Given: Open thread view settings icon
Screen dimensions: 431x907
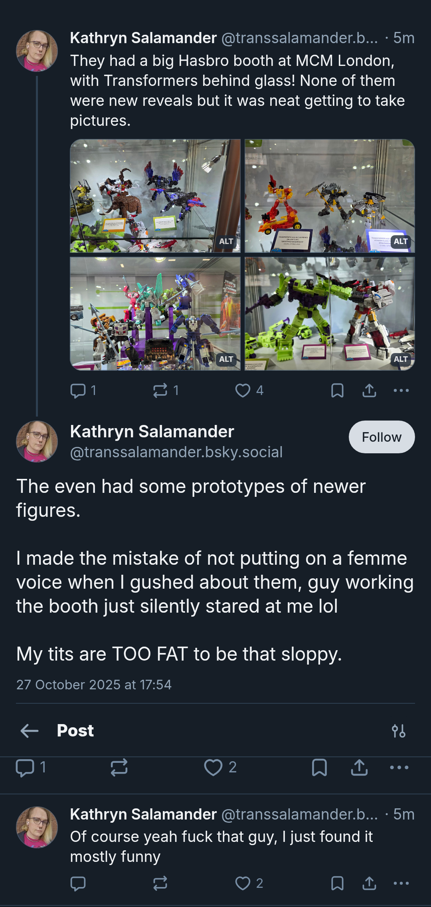Looking at the screenshot, I should coord(399,731).
